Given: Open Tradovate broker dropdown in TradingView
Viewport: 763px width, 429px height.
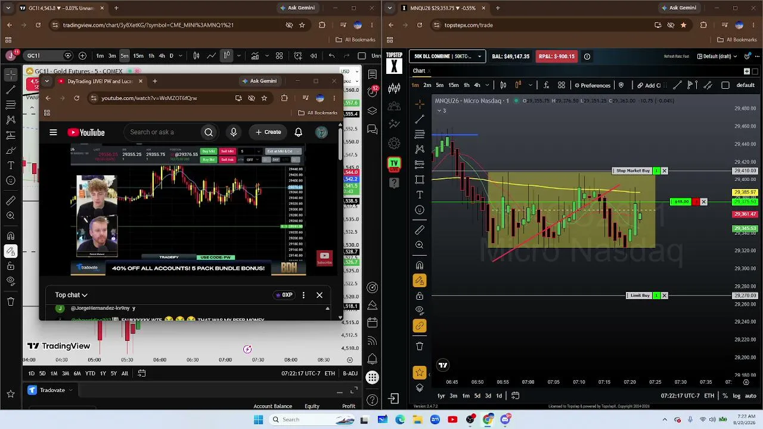Looking at the screenshot, I should click(x=50, y=390).
